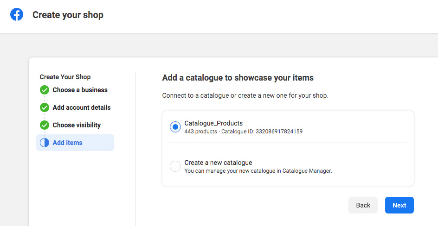
Task: Click the Connect to a catalogue instruction text
Action: (x=245, y=95)
